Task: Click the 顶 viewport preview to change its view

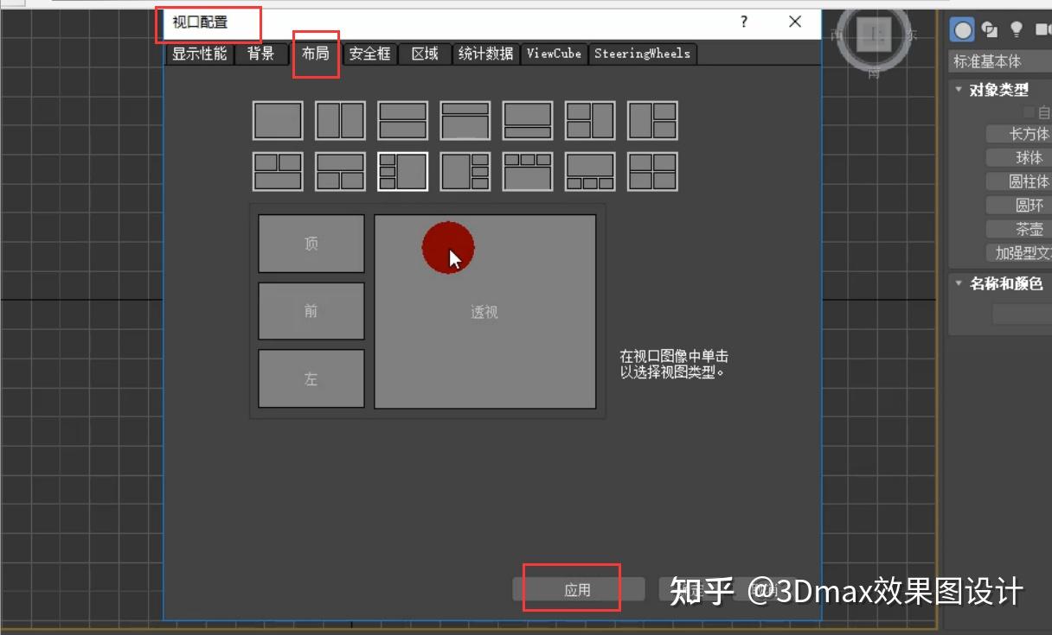Action: tap(311, 244)
